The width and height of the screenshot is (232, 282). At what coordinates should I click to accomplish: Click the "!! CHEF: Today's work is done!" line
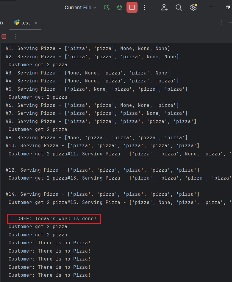(52, 218)
